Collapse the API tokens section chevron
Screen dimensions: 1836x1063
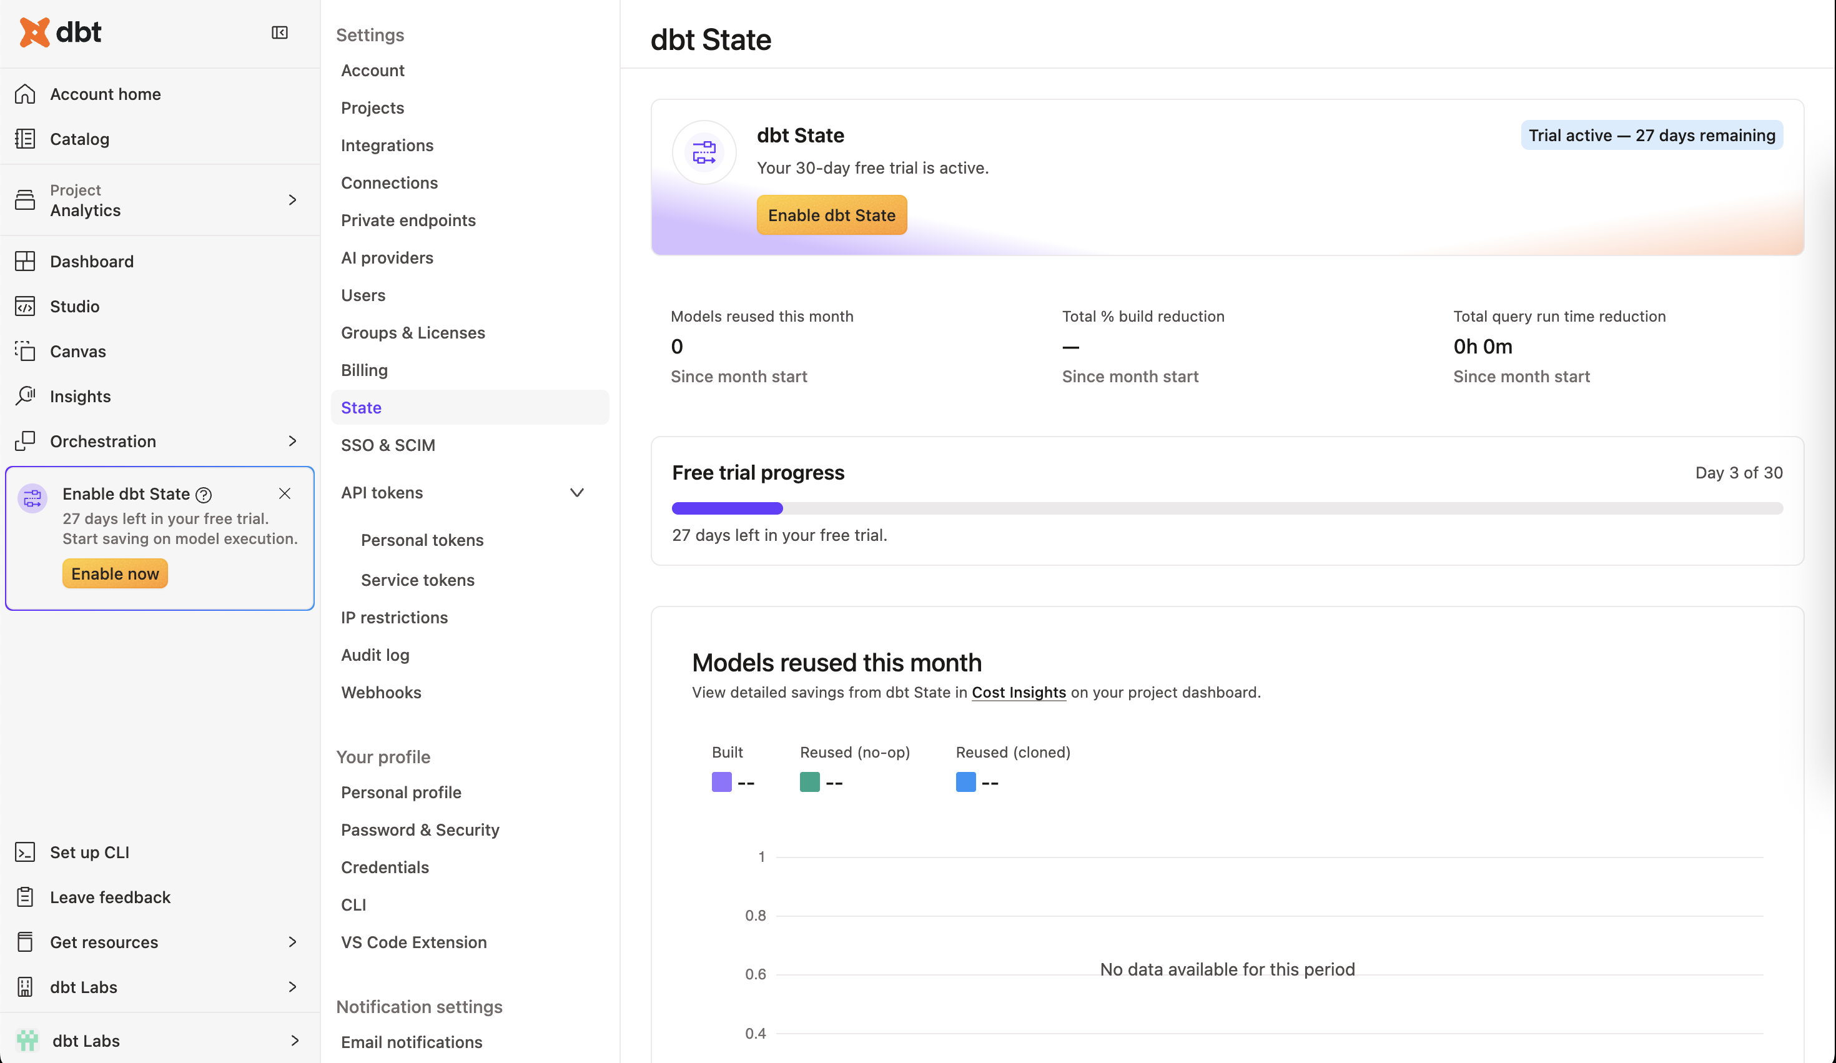(577, 493)
